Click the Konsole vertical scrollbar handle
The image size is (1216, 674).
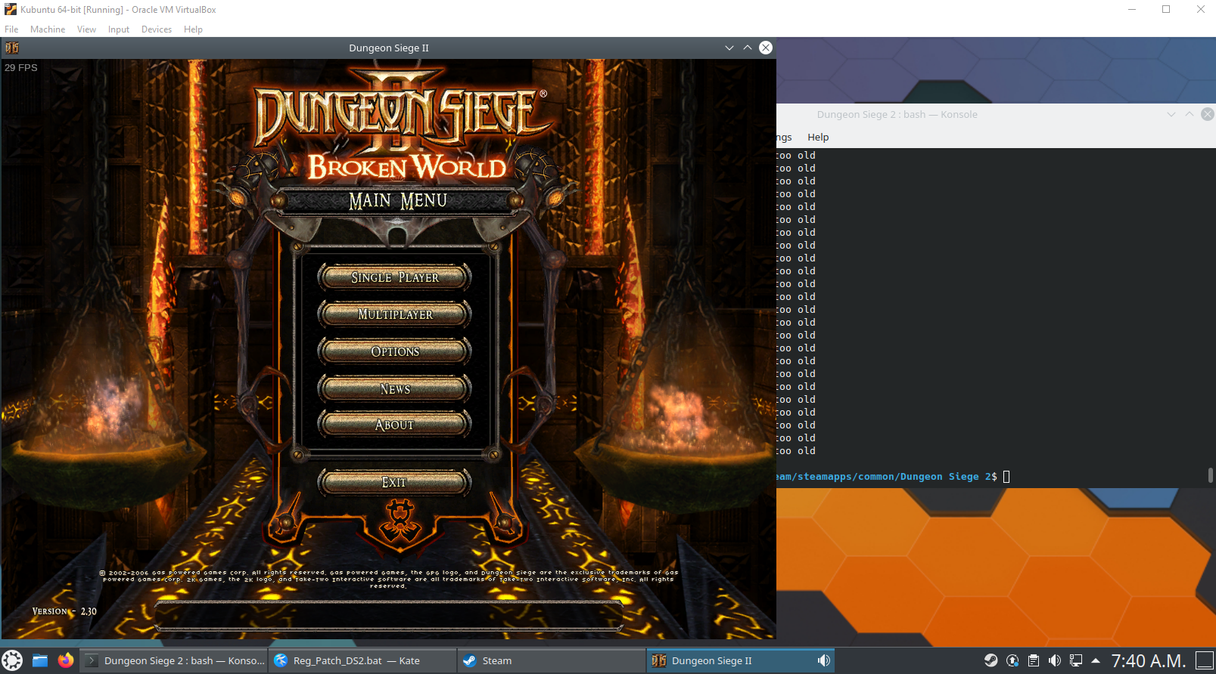[x=1211, y=475]
